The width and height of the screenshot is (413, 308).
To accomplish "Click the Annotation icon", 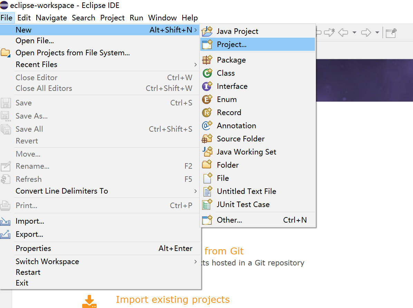I will pyautogui.click(x=207, y=125).
